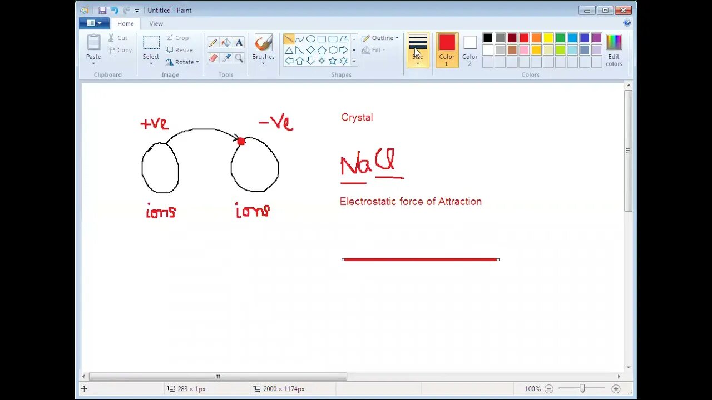The width and height of the screenshot is (712, 400).
Task: Click the Zoom out minus button
Action: pyautogui.click(x=549, y=389)
